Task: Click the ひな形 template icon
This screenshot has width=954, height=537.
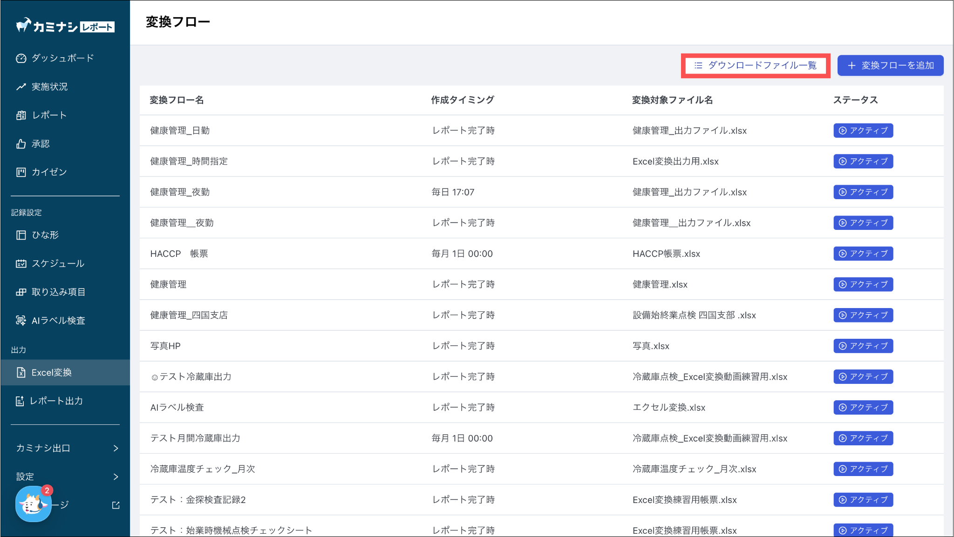Action: 21,235
